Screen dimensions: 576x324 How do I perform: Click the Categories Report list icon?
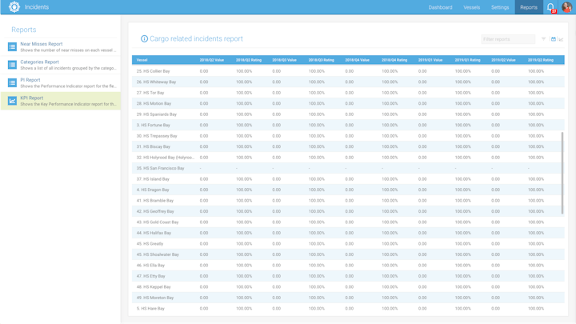pyautogui.click(x=12, y=65)
